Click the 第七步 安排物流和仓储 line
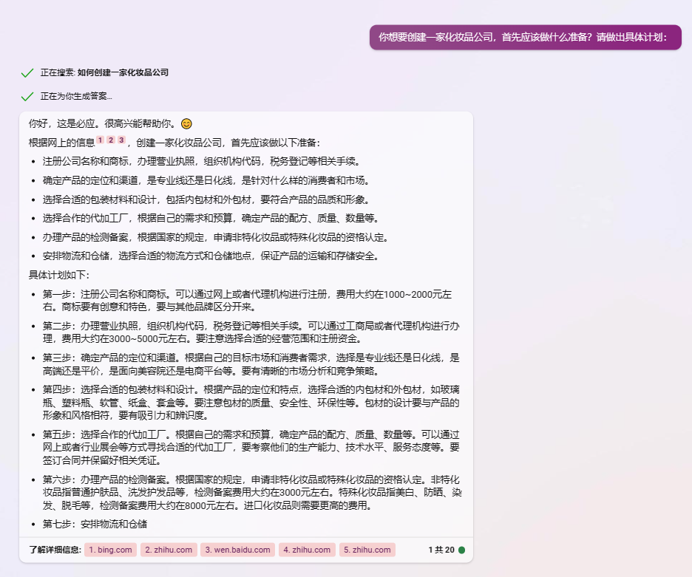The width and height of the screenshot is (692, 577). click(x=95, y=525)
